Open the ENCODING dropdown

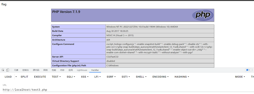coord(161,77)
